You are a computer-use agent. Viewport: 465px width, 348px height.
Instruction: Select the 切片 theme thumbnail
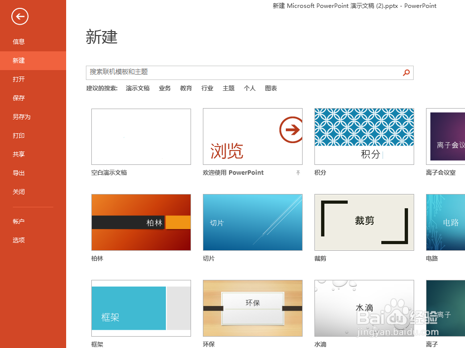coord(253,222)
